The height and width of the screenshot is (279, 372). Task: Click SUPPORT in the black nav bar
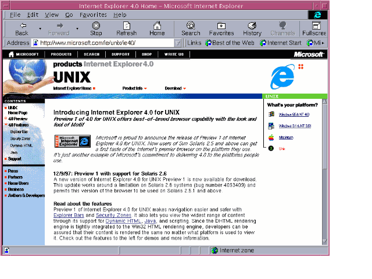120,54
